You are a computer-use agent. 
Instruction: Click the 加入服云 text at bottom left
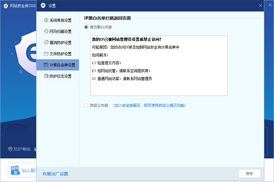[29, 171]
